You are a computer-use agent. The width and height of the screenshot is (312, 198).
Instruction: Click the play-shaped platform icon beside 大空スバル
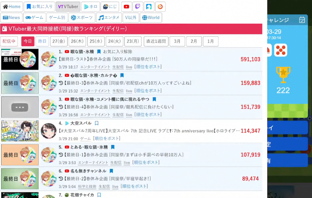point(67,123)
